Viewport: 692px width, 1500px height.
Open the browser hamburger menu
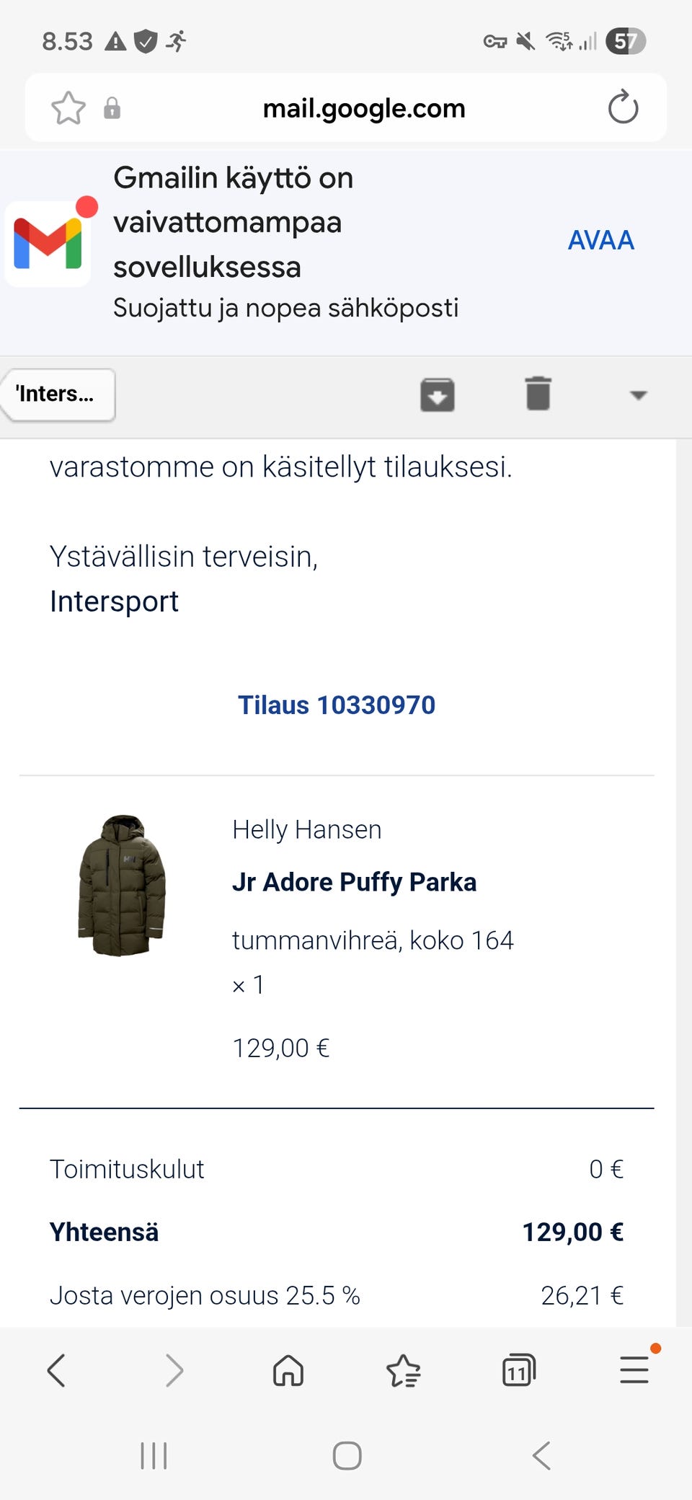pyautogui.click(x=634, y=1370)
